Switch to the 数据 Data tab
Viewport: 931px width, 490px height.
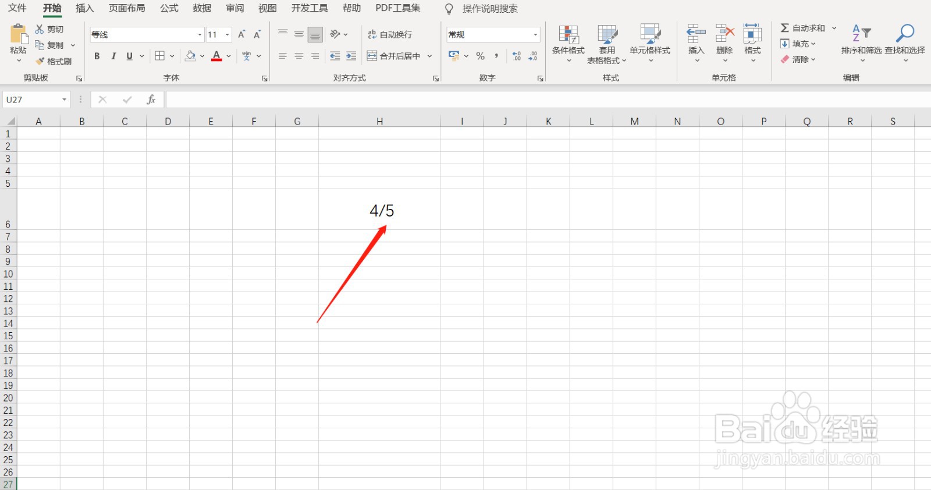point(202,8)
